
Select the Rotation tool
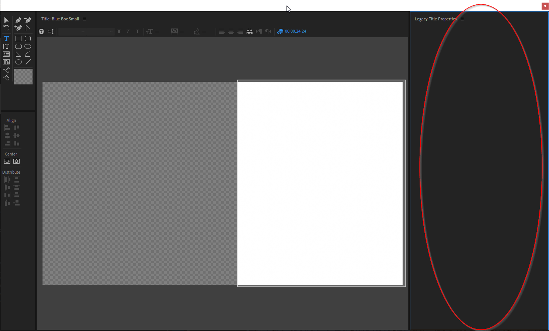[6, 28]
